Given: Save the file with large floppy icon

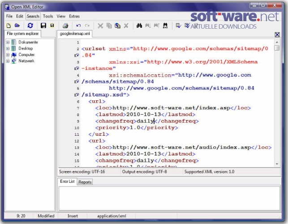Looking at the screenshot, I should [x=43, y=26].
